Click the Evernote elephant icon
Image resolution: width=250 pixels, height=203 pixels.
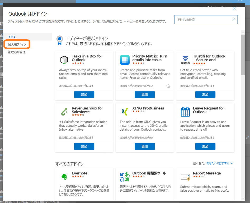coord(64,177)
